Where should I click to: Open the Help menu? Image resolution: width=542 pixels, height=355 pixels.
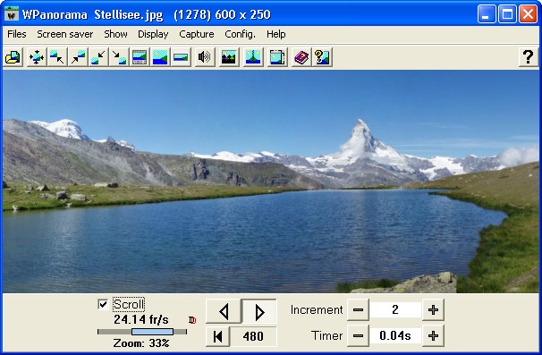coord(275,34)
